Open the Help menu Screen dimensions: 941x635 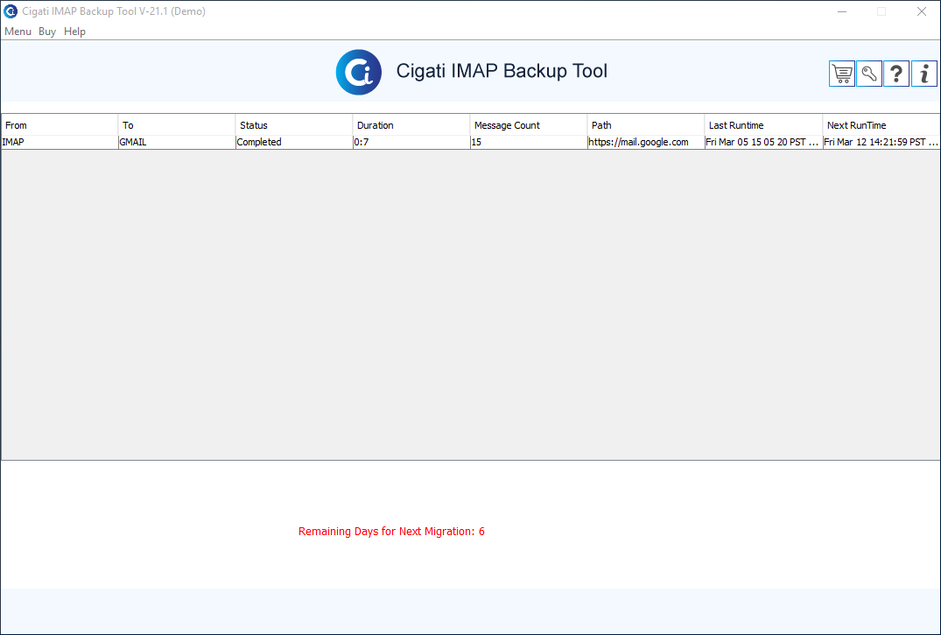point(74,32)
